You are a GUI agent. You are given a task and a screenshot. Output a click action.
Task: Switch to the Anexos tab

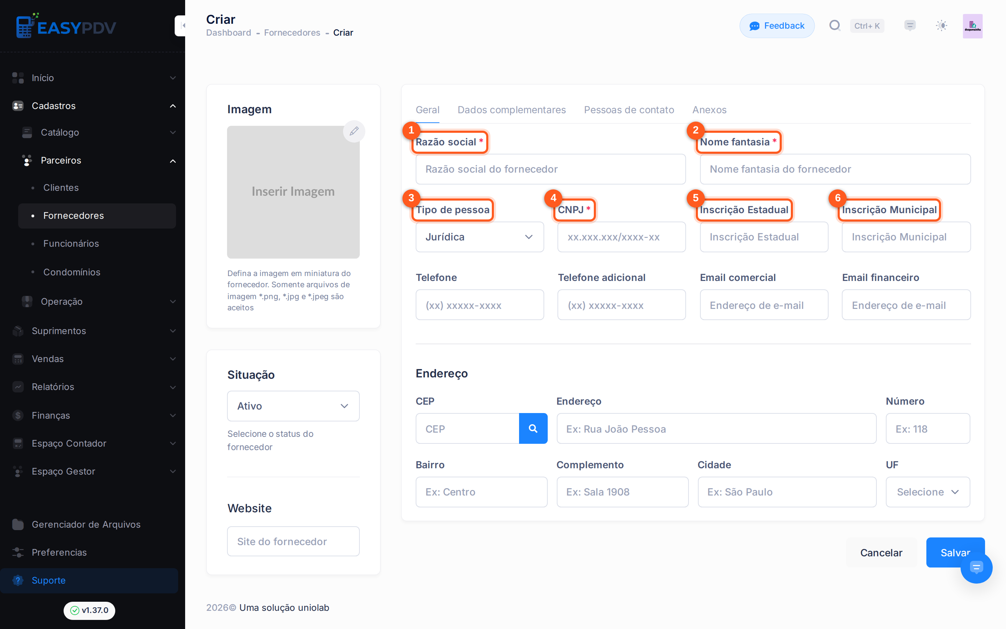(x=709, y=110)
